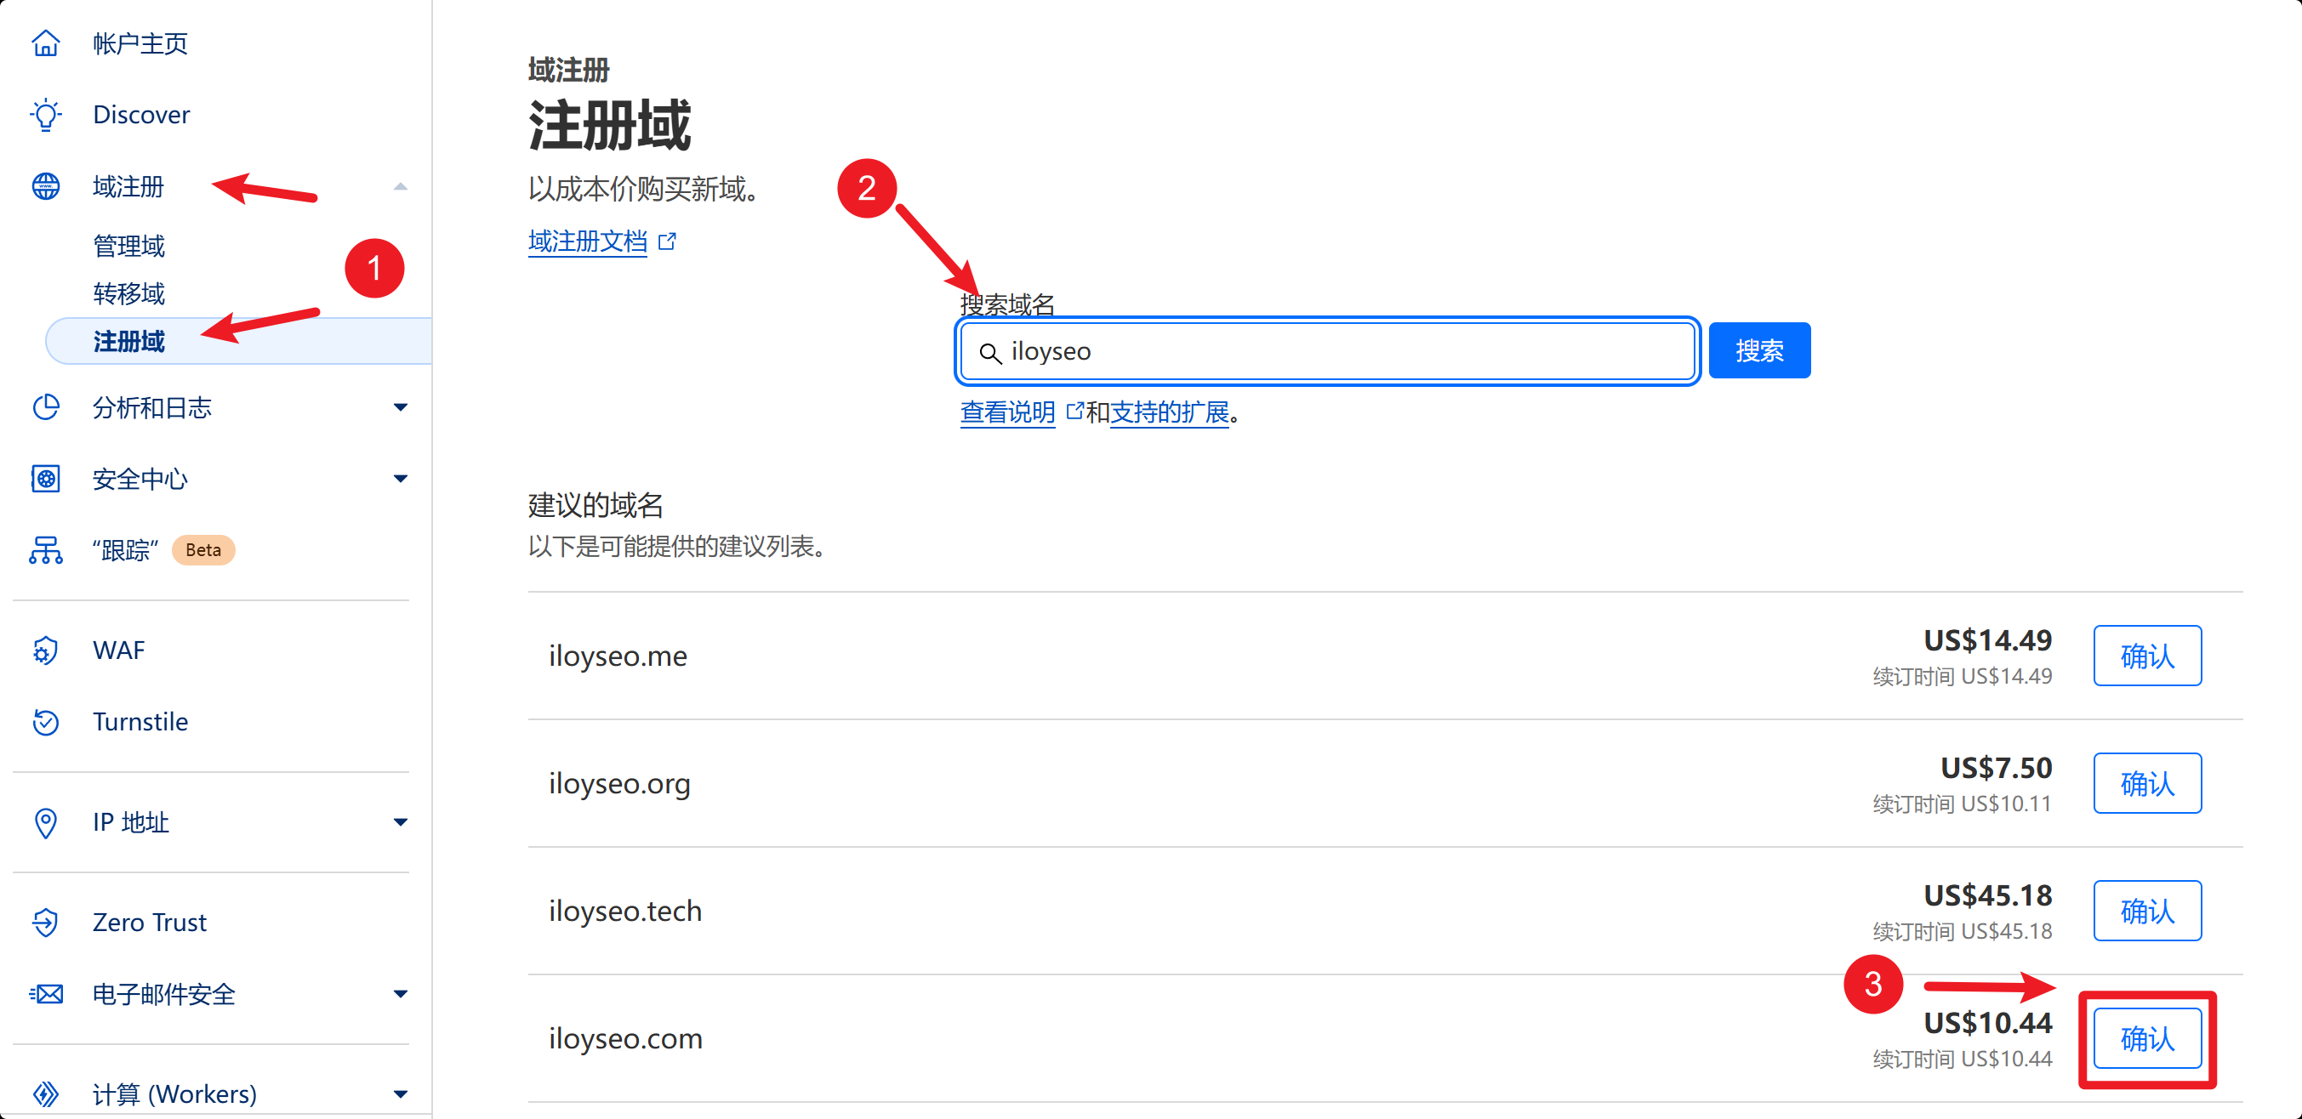
Task: Select the Discover lightbulb icon
Action: [x=46, y=114]
